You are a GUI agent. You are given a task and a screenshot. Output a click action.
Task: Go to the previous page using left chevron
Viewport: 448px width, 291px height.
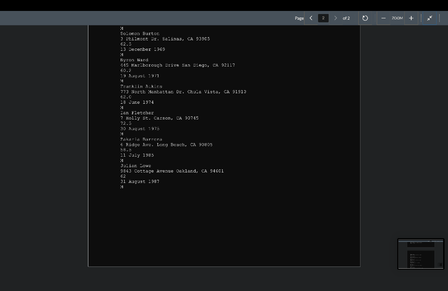pos(311,18)
